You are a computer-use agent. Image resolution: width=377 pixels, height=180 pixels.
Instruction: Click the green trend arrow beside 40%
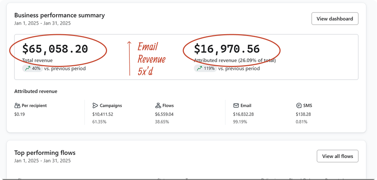27,68
